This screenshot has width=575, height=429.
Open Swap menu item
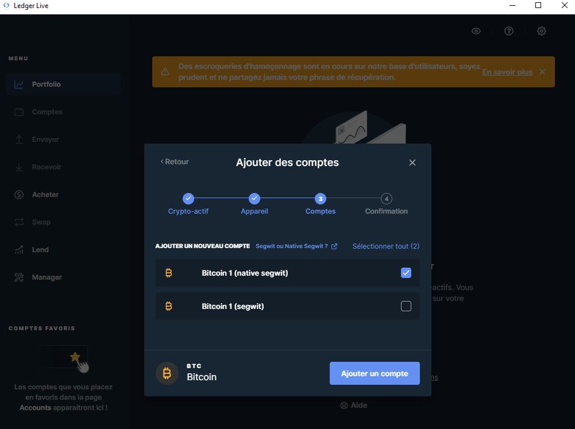tap(63, 222)
